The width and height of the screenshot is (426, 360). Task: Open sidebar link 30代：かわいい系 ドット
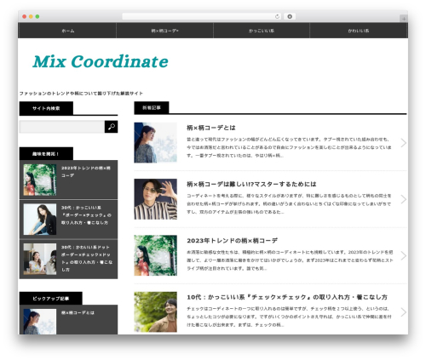coord(87,258)
